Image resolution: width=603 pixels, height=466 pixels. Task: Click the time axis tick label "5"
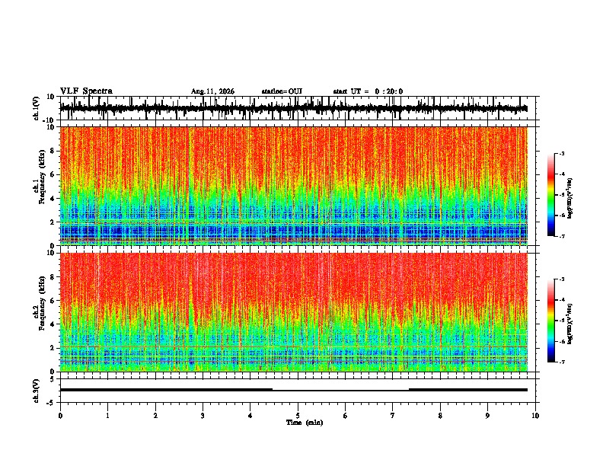(x=298, y=416)
